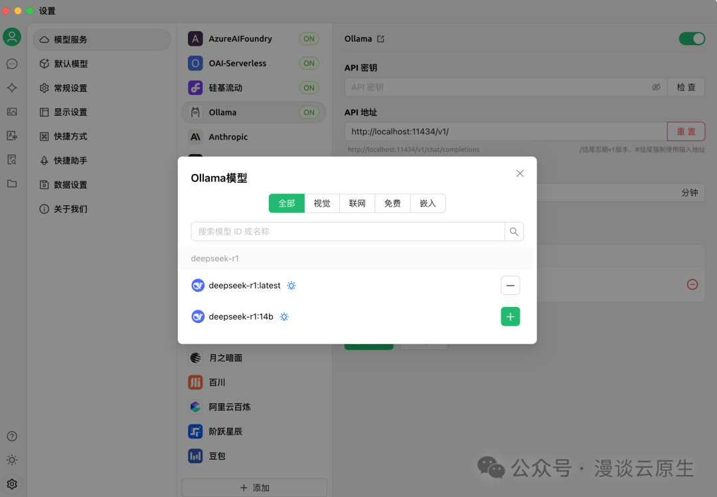This screenshot has height=497, width=717.
Task: Open 常规设置 settings section
Action: tap(102, 88)
